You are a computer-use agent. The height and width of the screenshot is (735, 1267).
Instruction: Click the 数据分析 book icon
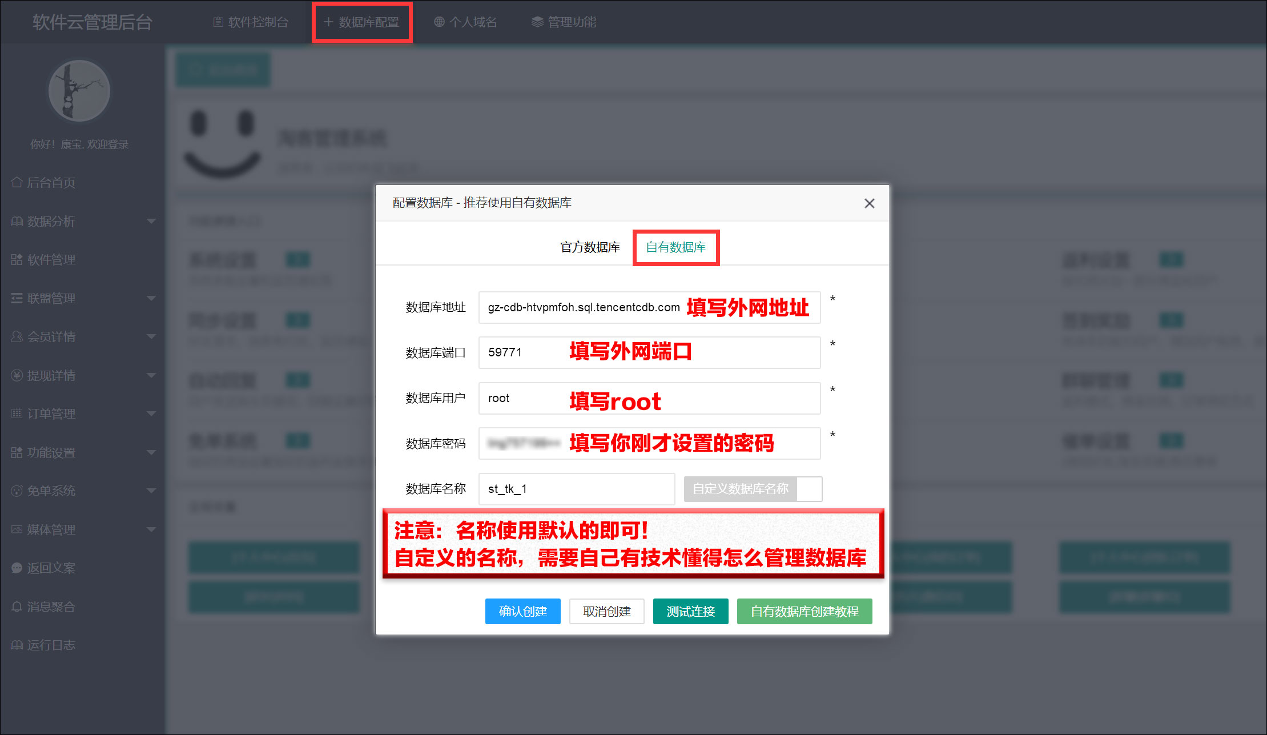pyautogui.click(x=17, y=222)
